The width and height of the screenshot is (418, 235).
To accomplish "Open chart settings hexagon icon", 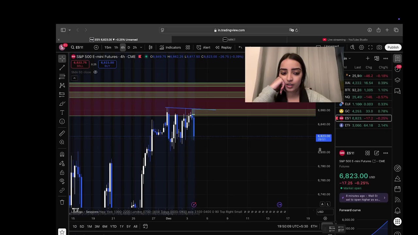I will [362, 47].
